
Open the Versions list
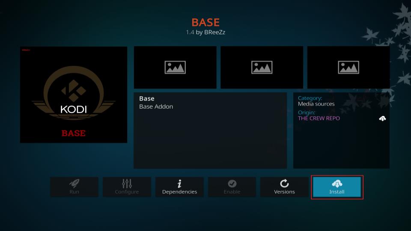pos(284,187)
